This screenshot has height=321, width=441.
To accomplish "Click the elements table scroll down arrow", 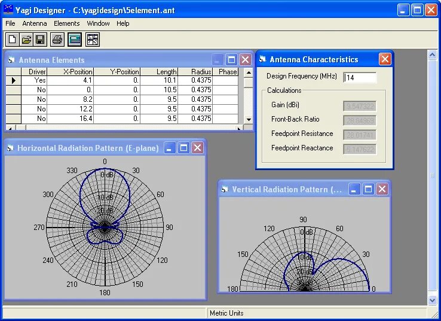I will pyautogui.click(x=249, y=120).
